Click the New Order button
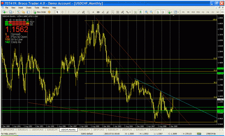Image resolution: width=225 pixels, height=136 pixels. (x=40, y=12)
